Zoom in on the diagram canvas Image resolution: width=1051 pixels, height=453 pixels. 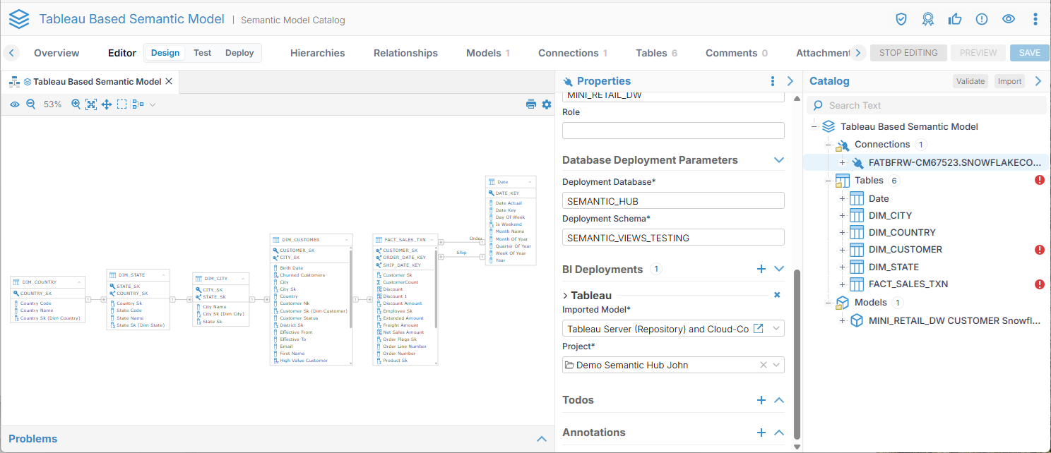(76, 104)
